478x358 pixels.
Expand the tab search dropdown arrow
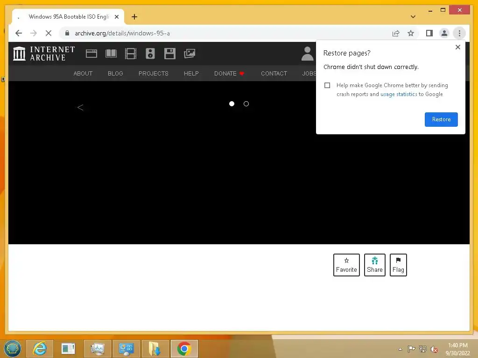tap(413, 17)
